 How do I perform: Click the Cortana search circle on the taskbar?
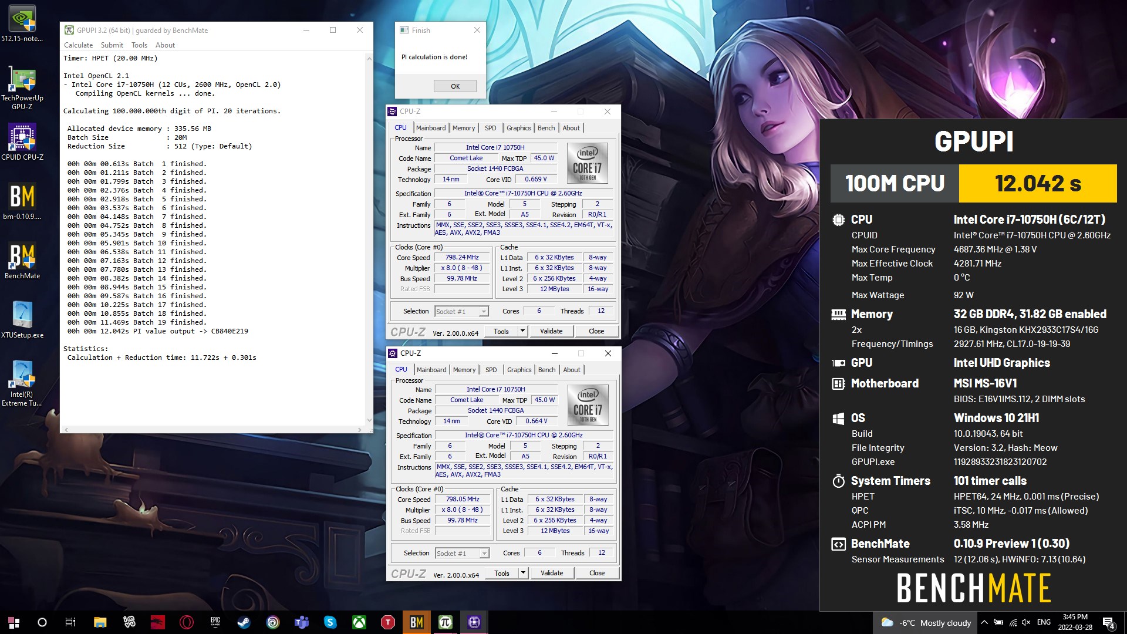(42, 622)
